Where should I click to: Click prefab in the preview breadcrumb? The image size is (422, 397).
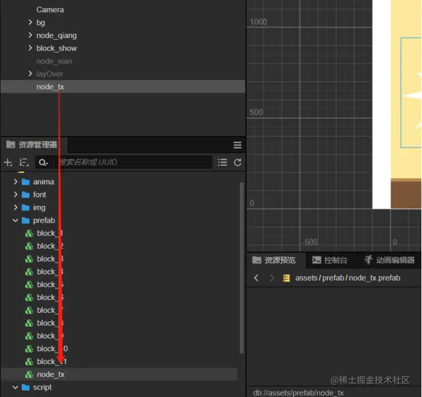[x=333, y=278]
